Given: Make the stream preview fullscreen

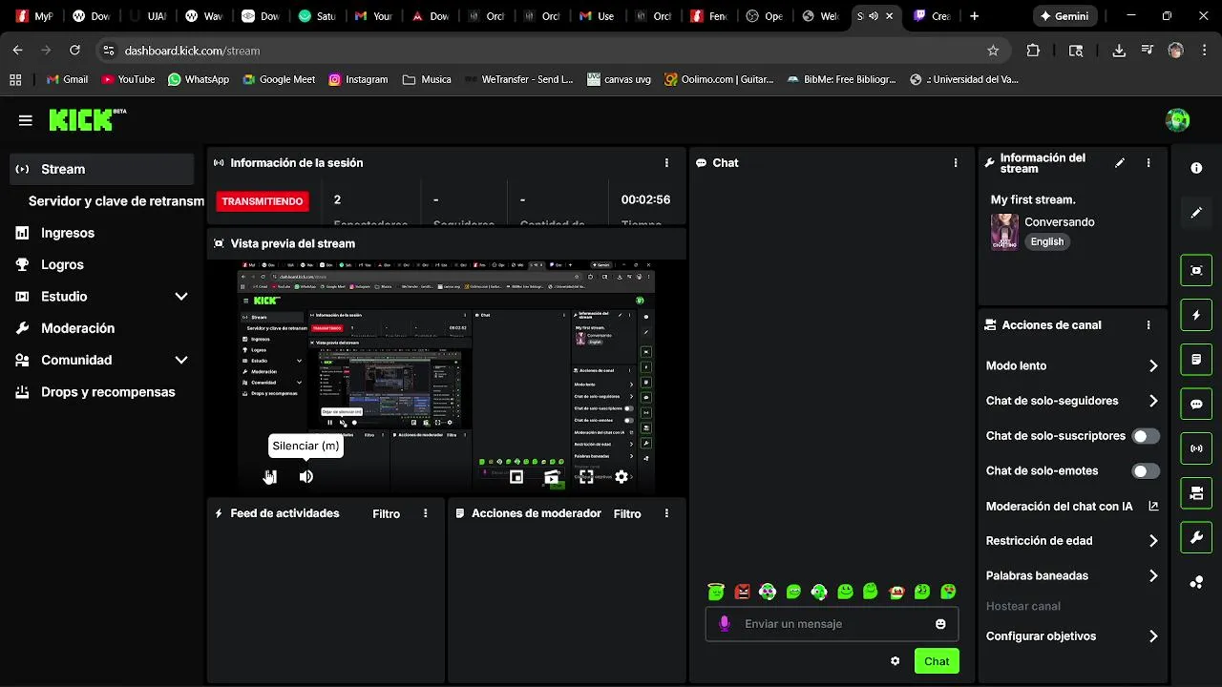Looking at the screenshot, I should (x=586, y=476).
